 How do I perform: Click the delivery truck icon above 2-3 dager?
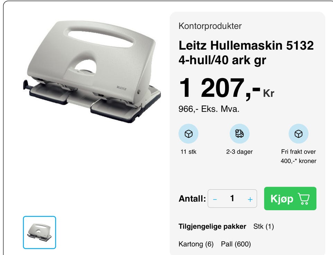click(x=240, y=134)
